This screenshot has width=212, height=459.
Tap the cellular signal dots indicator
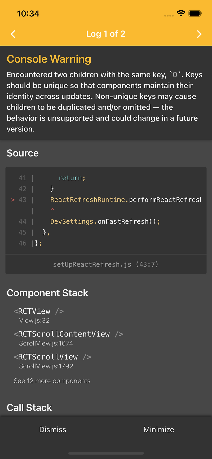pyautogui.click(x=169, y=16)
